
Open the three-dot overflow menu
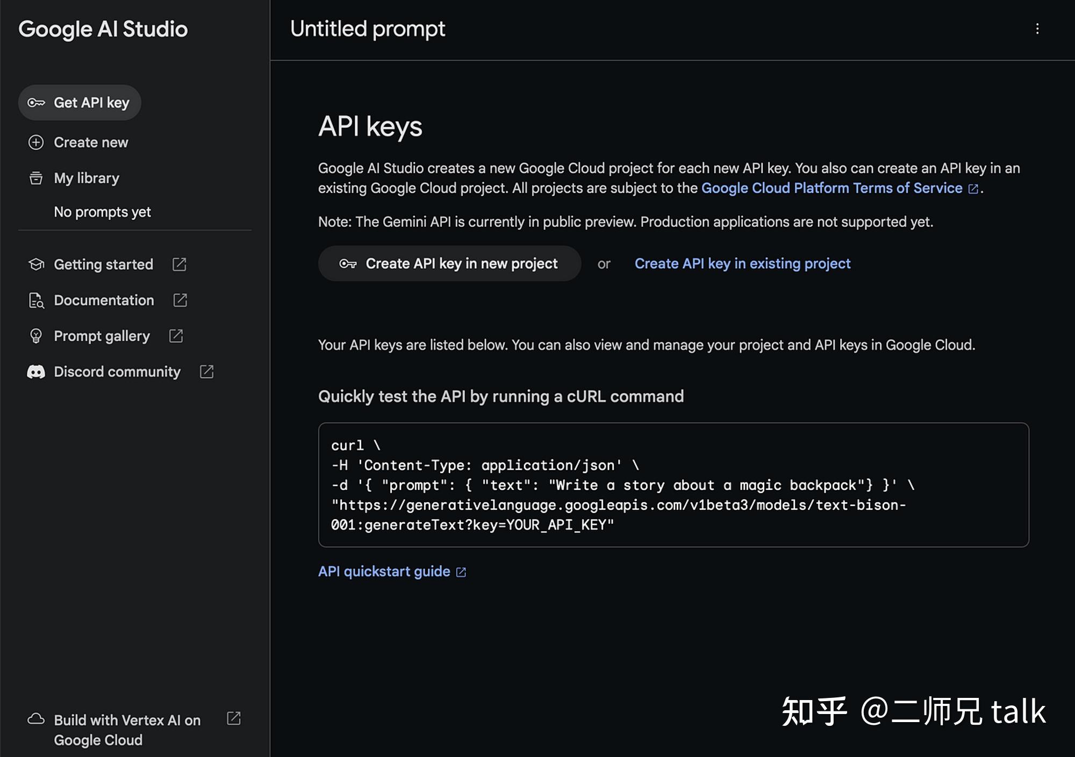[1037, 28]
